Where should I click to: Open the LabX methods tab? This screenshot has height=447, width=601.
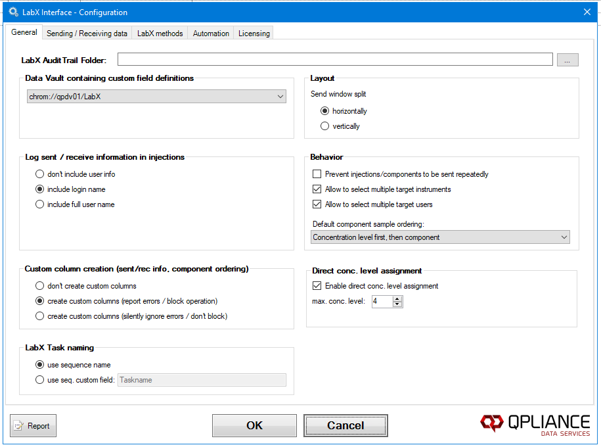click(160, 34)
